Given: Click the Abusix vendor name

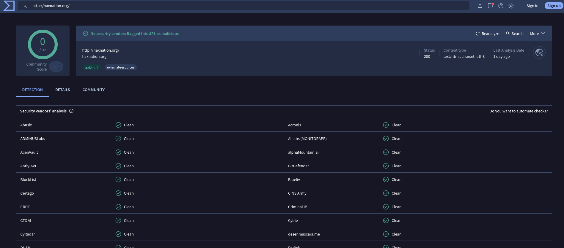Looking at the screenshot, I should tap(26, 125).
